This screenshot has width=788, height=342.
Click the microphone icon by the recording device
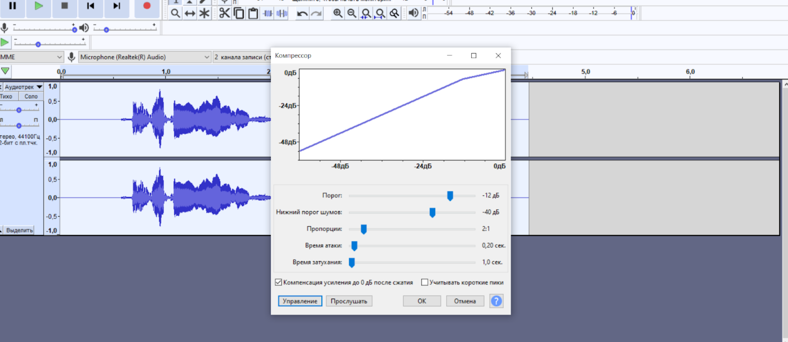[72, 57]
